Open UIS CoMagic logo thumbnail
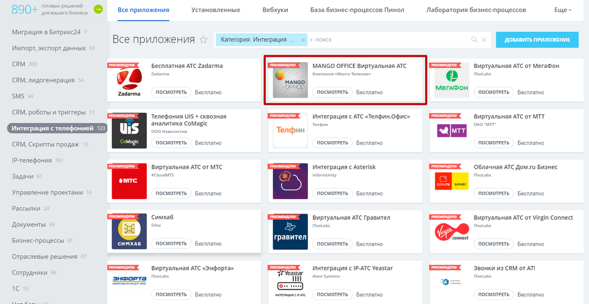The width and height of the screenshot is (589, 304). (x=129, y=131)
